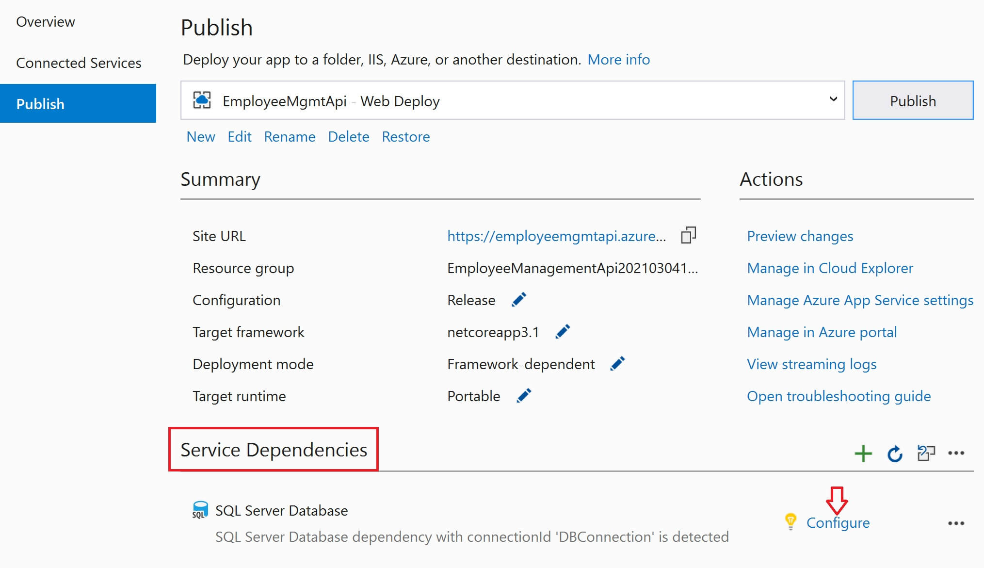Click the 'Deployment mode' label
984x568 pixels.
coord(253,364)
